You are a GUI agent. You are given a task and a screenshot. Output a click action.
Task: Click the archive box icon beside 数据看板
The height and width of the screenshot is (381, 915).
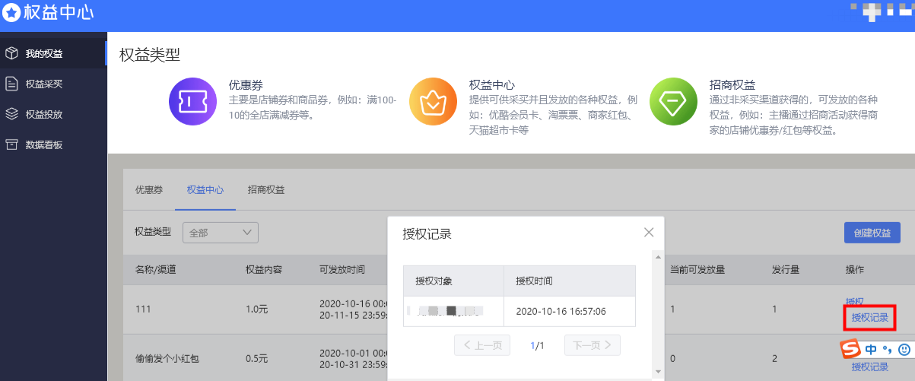click(x=11, y=144)
